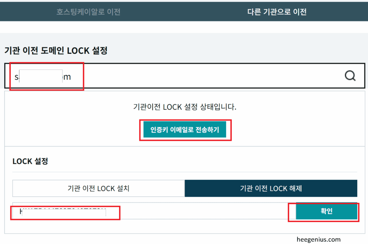
Task: Click the 기관이전 LOCK 설정 상태입니다 message
Action: [x=185, y=107]
